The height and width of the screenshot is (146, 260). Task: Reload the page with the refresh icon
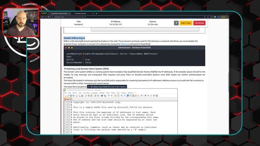point(49,17)
